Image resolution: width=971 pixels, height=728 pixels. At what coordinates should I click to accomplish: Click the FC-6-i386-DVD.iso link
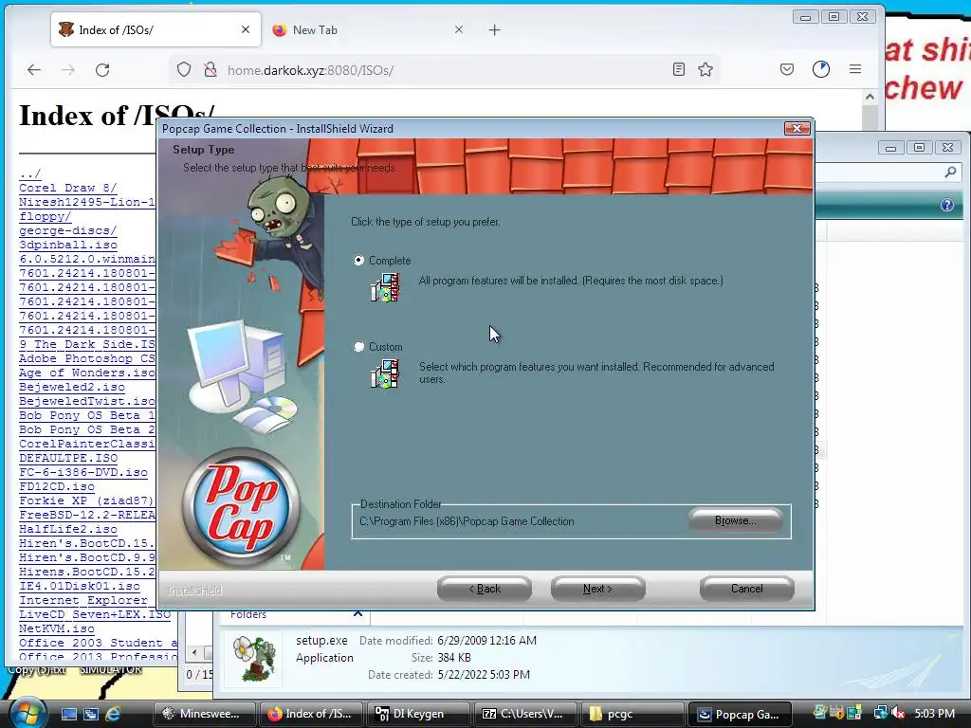tap(83, 472)
